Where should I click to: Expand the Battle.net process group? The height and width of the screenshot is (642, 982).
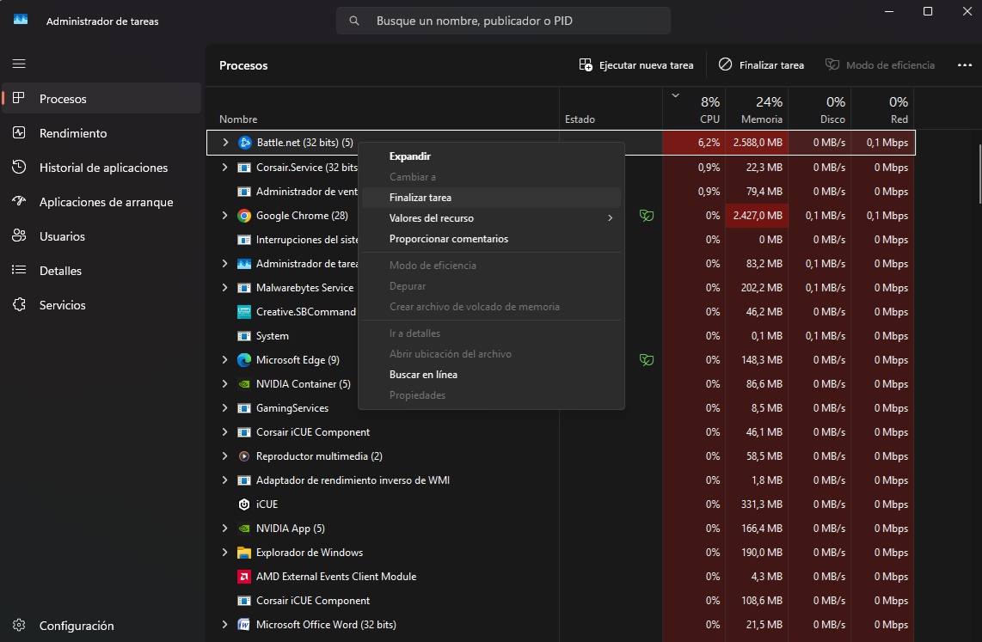tap(225, 143)
